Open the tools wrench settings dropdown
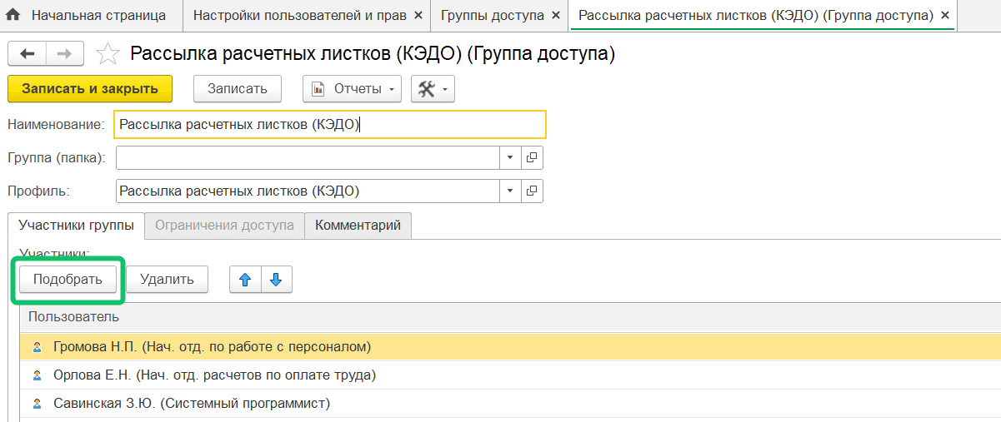1001x422 pixels. click(433, 89)
